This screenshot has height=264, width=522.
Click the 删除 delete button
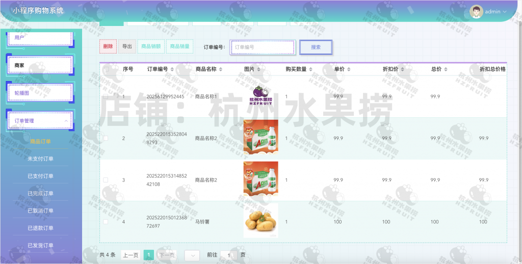pos(108,46)
